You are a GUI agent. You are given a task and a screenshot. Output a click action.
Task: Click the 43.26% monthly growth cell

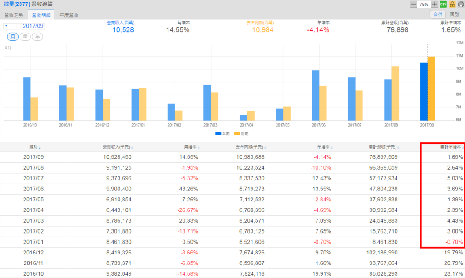[x=188, y=189]
